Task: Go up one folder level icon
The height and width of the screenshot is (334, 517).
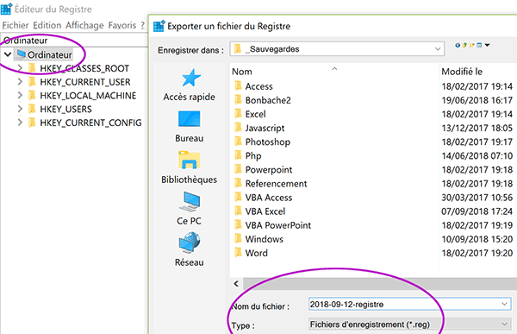Action: click(464, 45)
